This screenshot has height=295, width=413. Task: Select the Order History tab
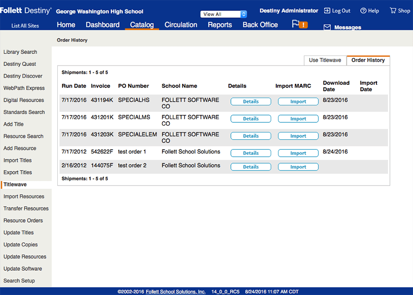[368, 60]
